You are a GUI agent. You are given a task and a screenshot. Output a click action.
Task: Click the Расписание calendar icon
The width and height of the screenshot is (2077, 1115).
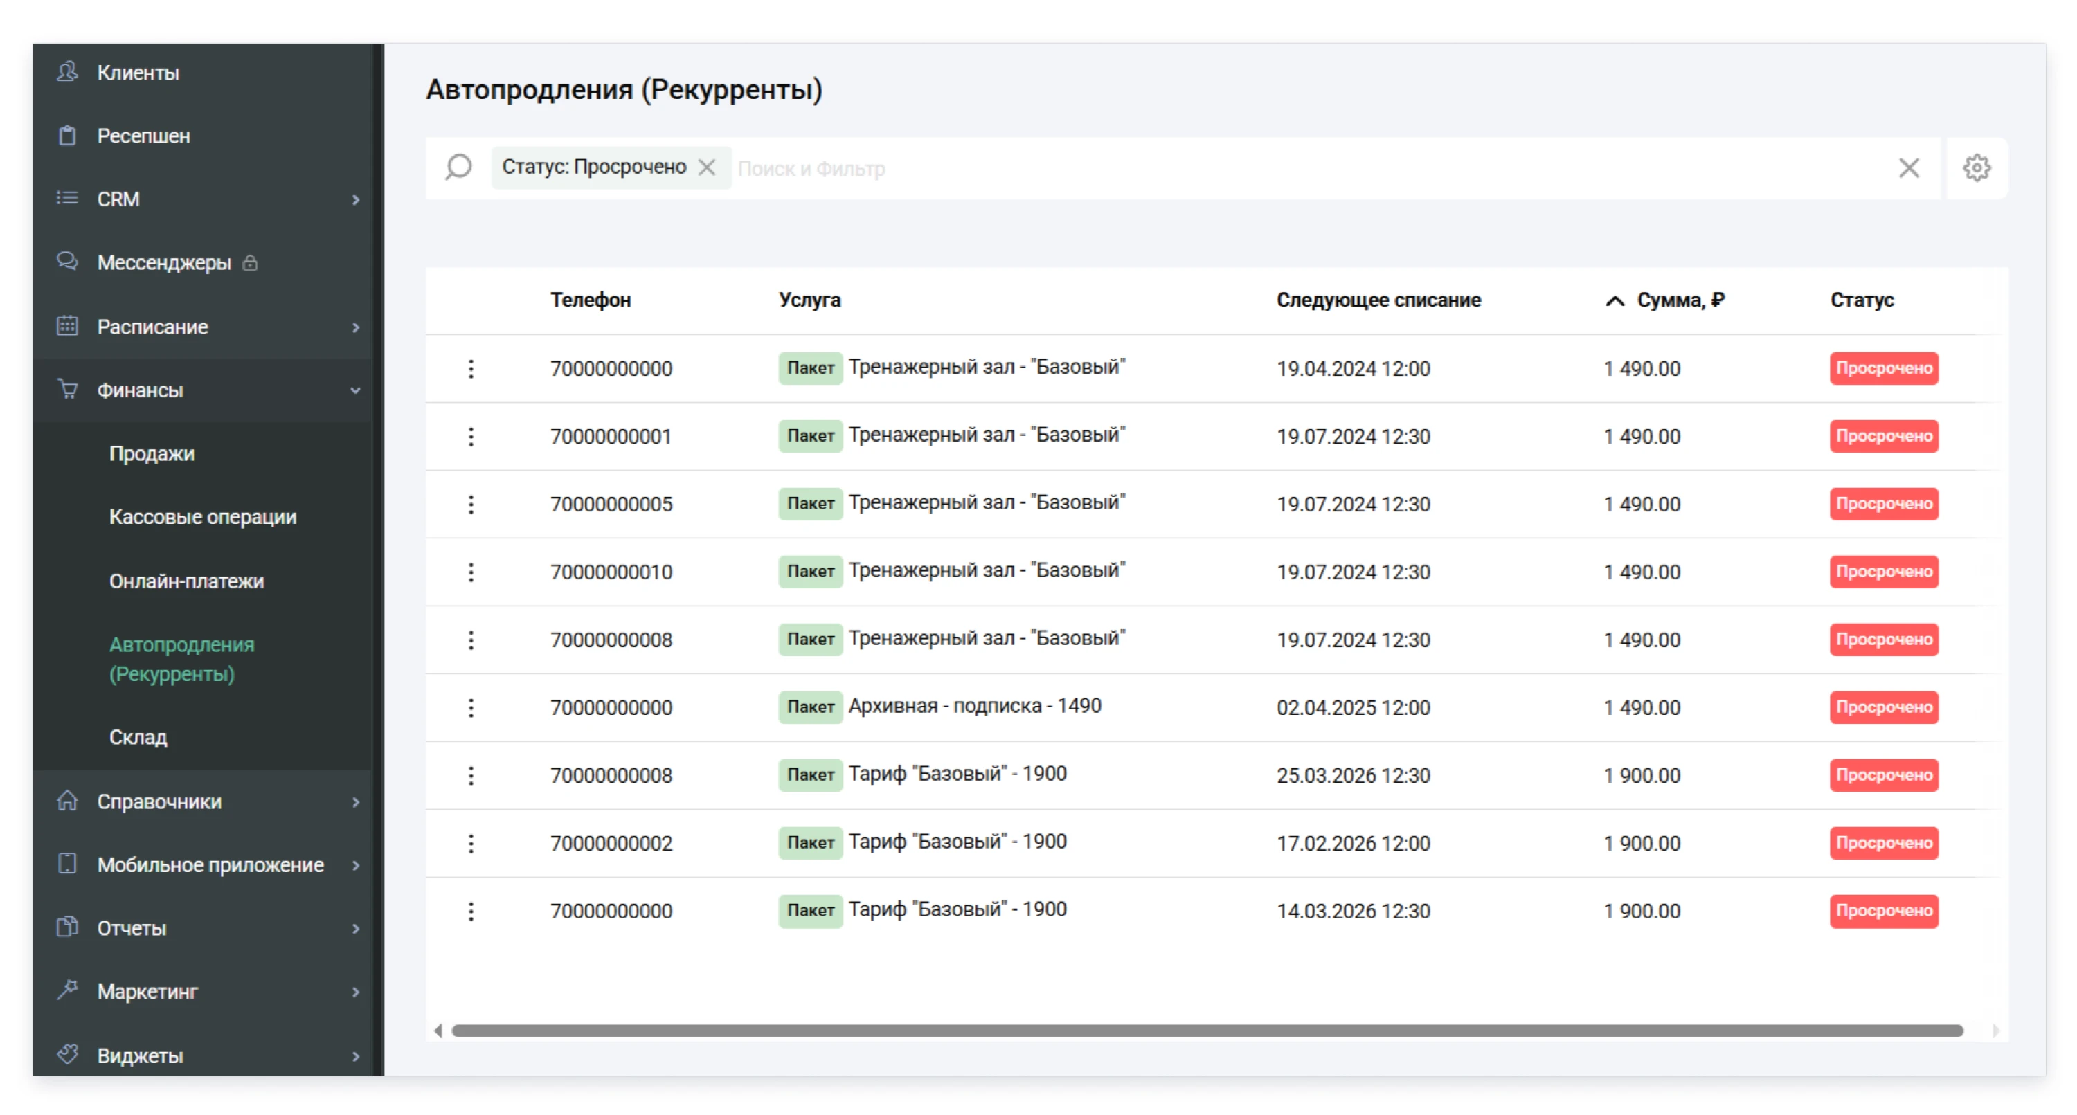click(x=68, y=326)
